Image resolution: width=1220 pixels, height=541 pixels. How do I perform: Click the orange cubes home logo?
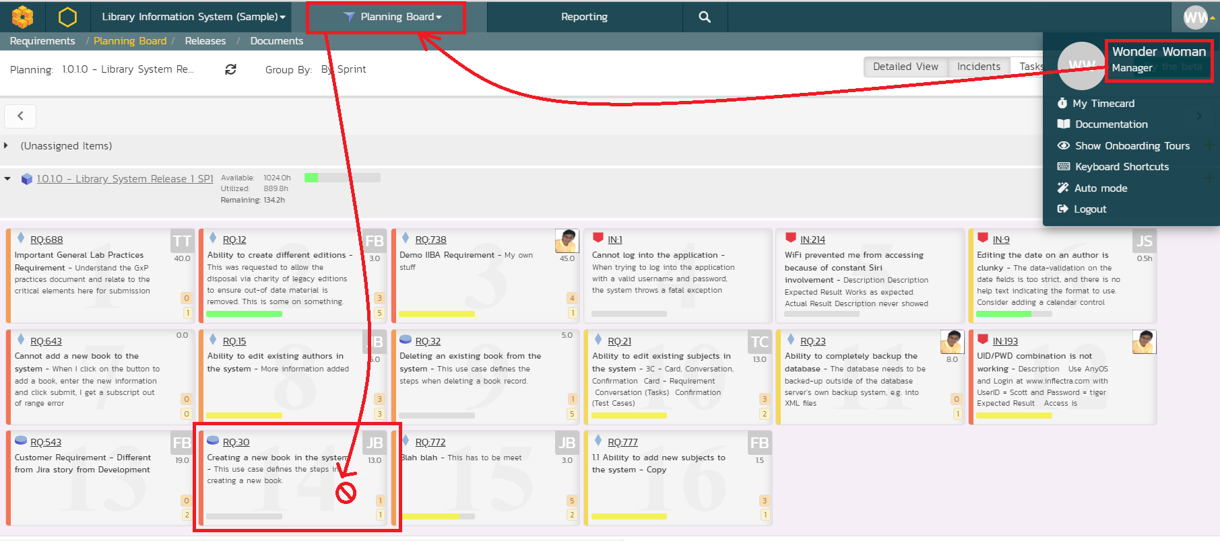(x=22, y=16)
